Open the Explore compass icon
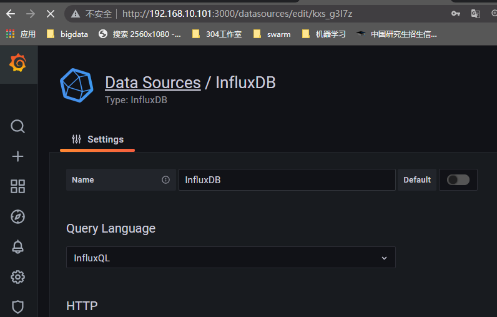497x317 pixels. pos(18,216)
